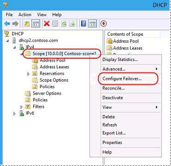The image size is (171, 166).
Task: Click the Up One Level folder icon
Action: pyautogui.click(x=27, y=24)
